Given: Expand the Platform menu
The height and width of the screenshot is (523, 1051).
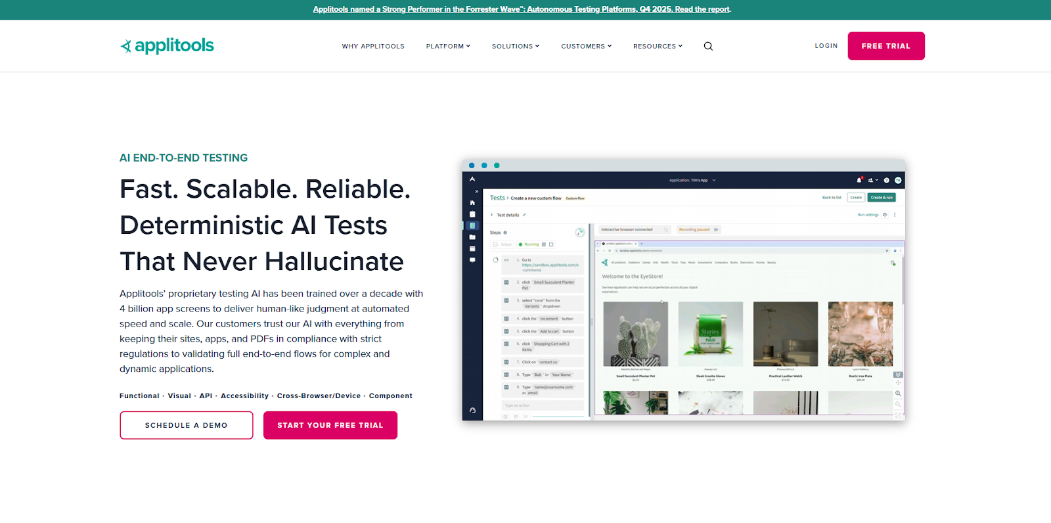Looking at the screenshot, I should pos(448,46).
